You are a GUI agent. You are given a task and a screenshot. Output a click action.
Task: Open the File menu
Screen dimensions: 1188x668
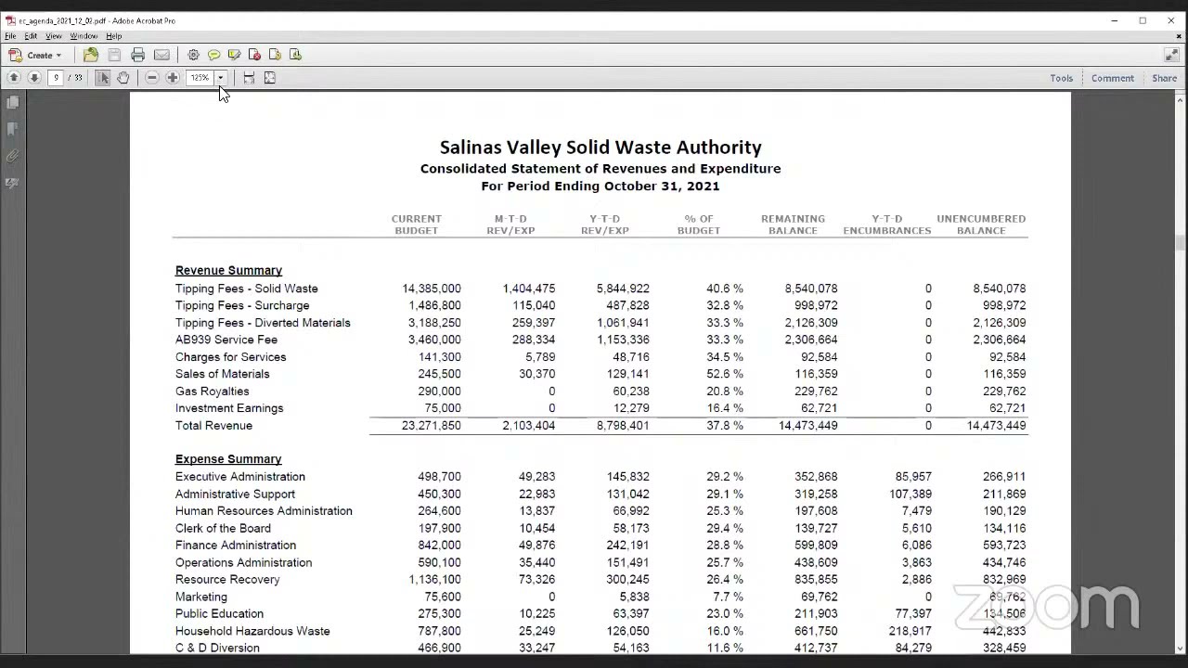10,36
